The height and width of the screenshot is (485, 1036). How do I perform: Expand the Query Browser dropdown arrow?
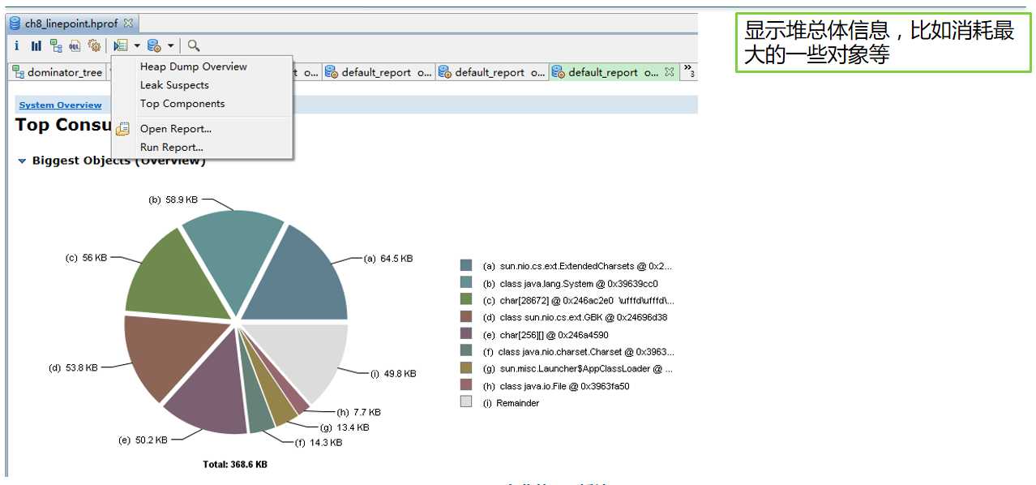(x=171, y=46)
